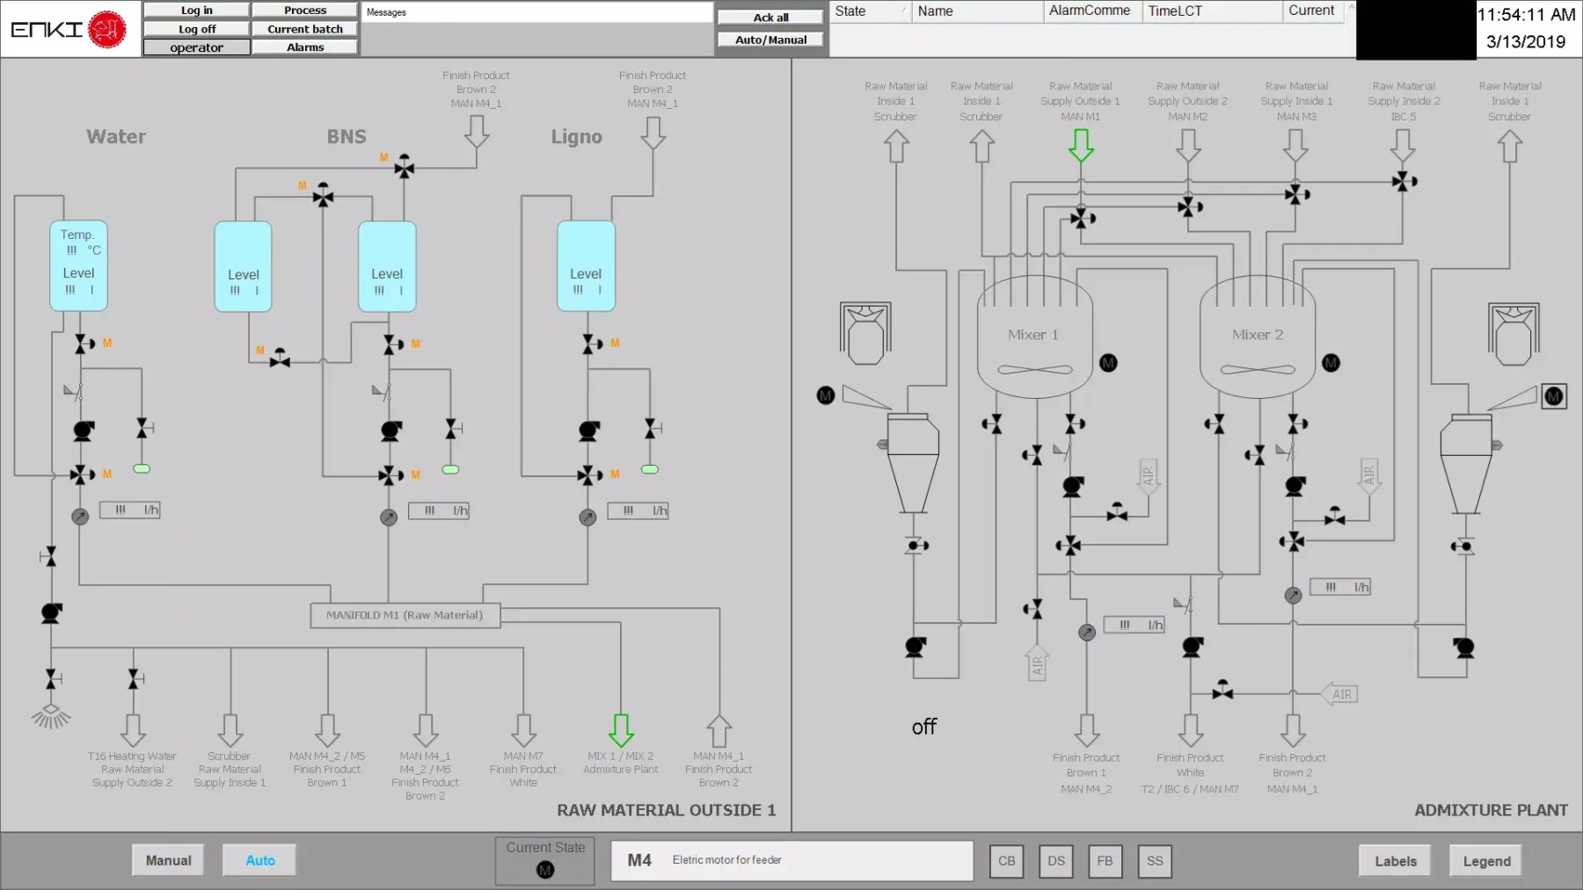Click the spray nozzle icon under Water line
The width and height of the screenshot is (1583, 890).
[51, 717]
